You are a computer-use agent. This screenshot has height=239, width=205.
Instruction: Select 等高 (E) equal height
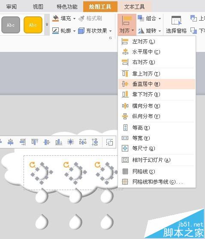click(157, 128)
